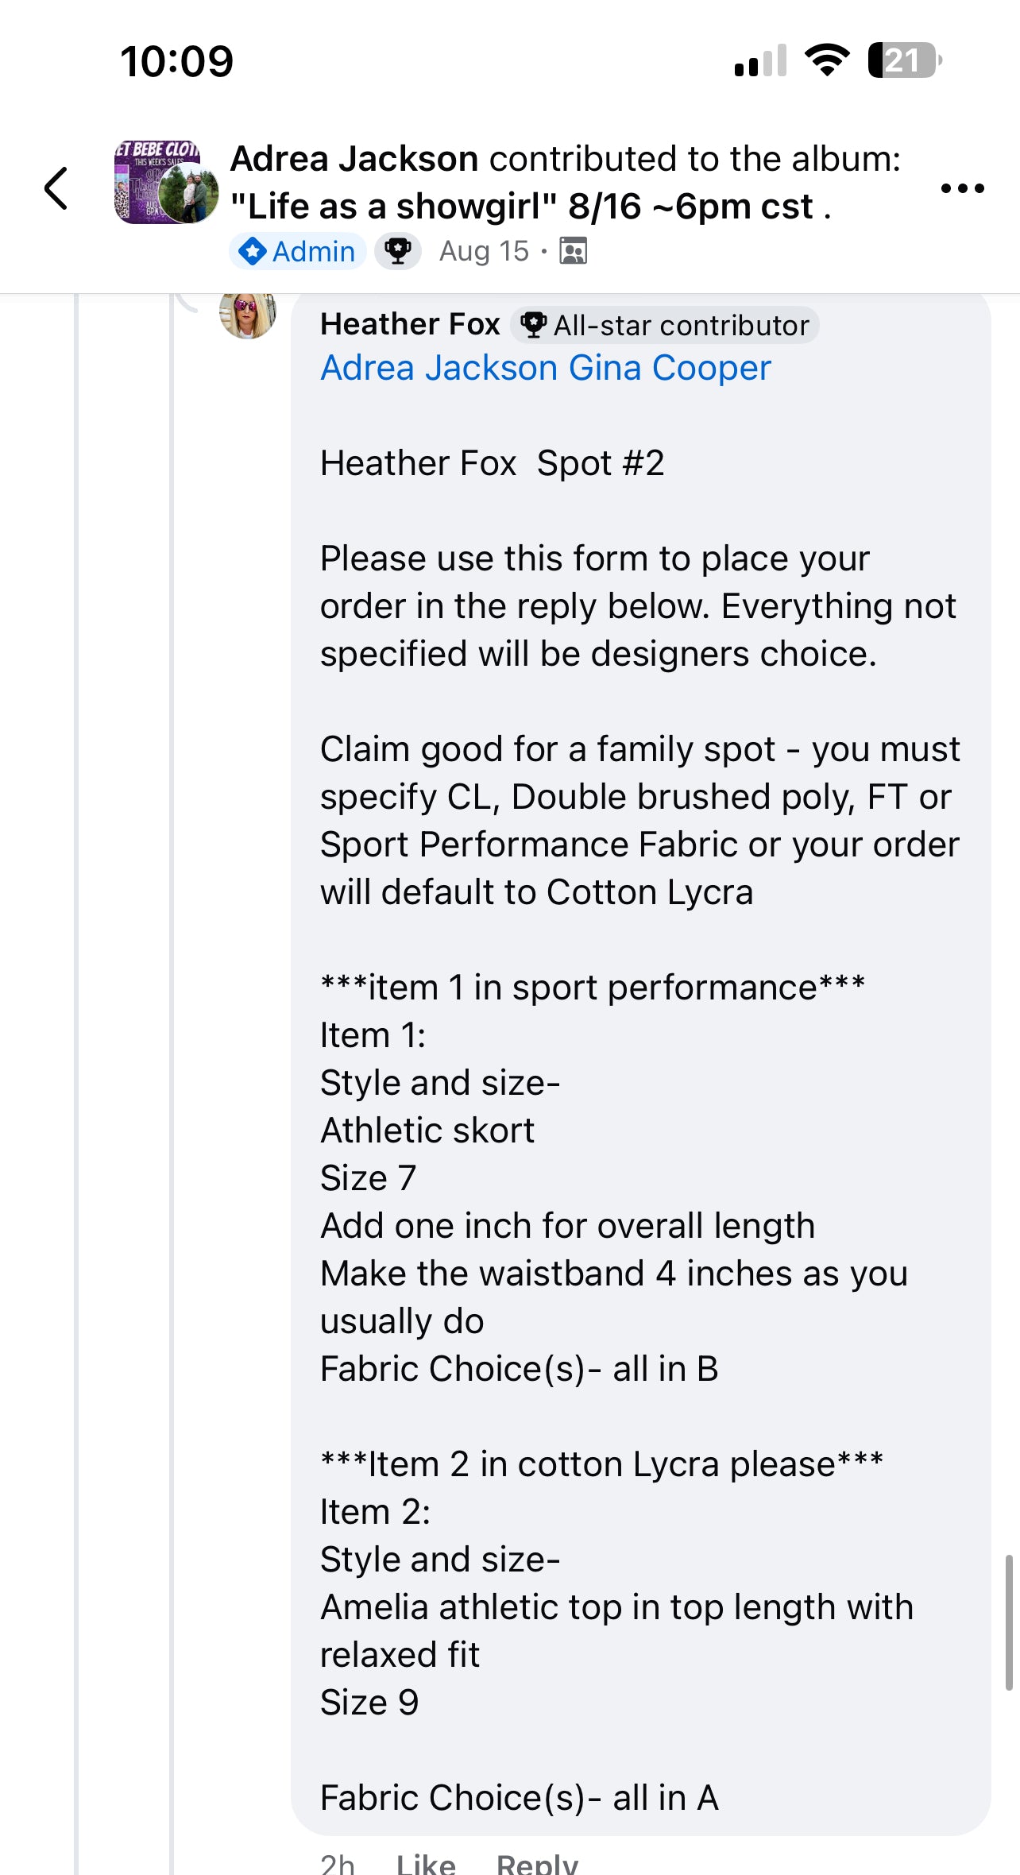This screenshot has height=1875, width=1020.
Task: Open Heather Fox's profile picture
Action: coord(247,315)
